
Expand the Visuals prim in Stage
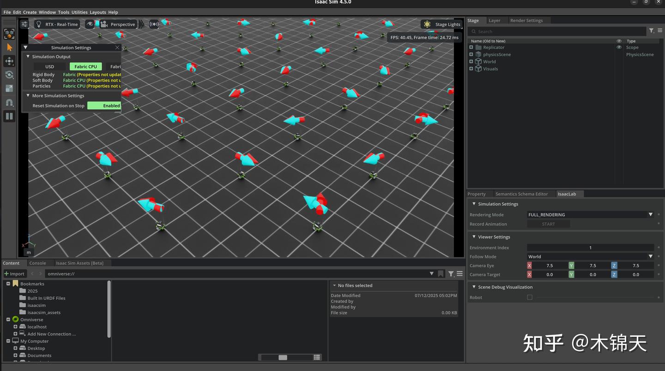[x=471, y=69]
